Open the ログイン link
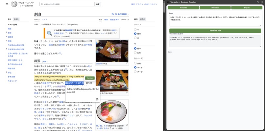265x131 pixels. click(153, 4)
